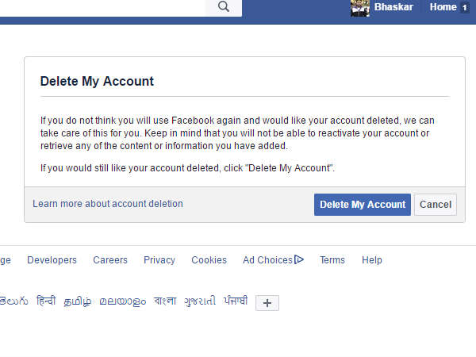
Task: Confirm with Delete My Account button
Action: pyautogui.click(x=363, y=205)
